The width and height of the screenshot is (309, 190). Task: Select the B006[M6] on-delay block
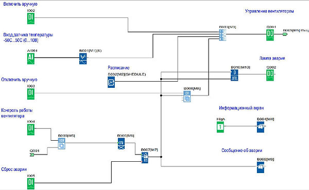coord(121,144)
